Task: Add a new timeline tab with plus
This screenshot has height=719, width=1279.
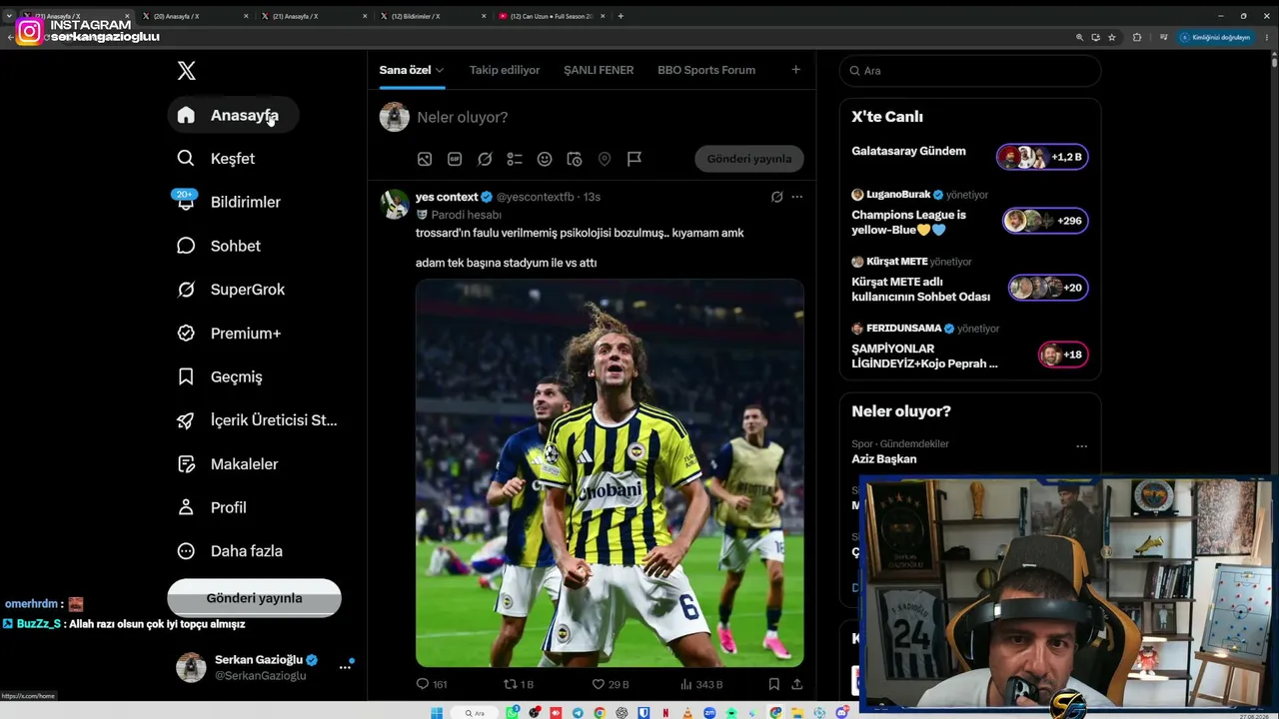Action: [795, 70]
